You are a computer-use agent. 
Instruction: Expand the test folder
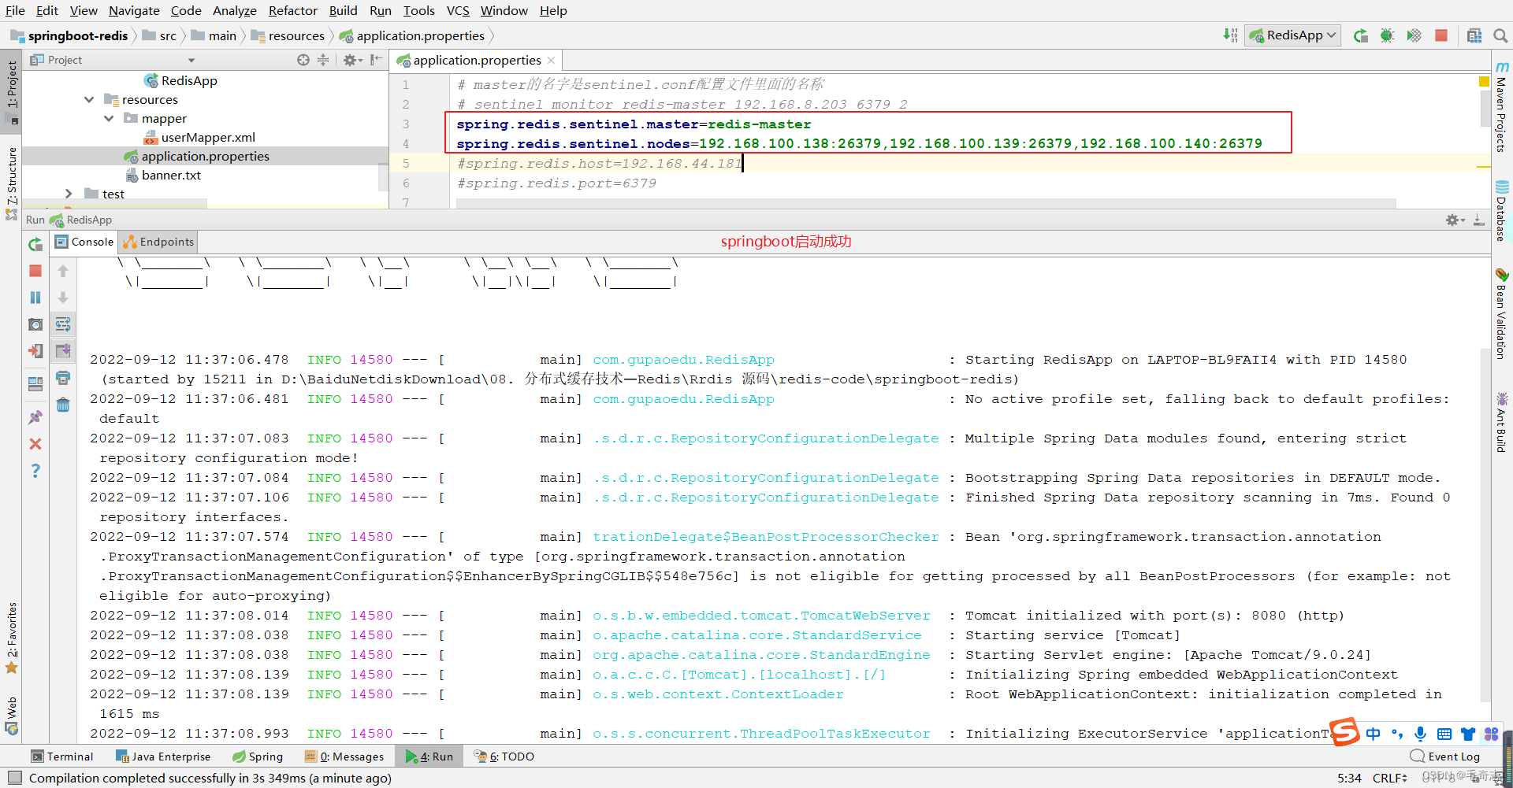pyautogui.click(x=69, y=194)
